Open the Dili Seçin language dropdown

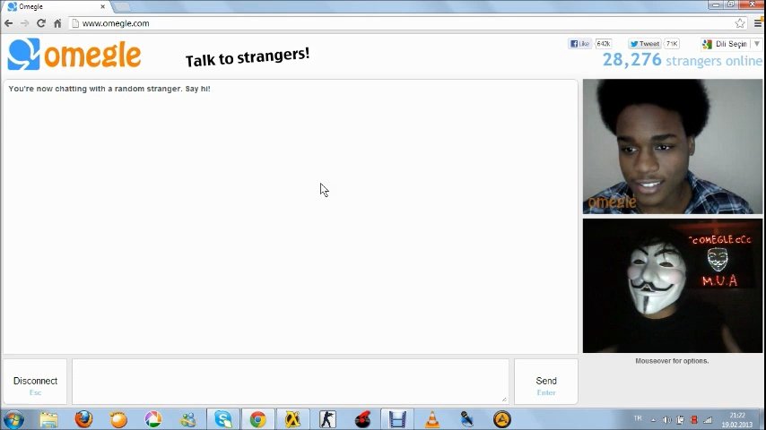click(731, 44)
